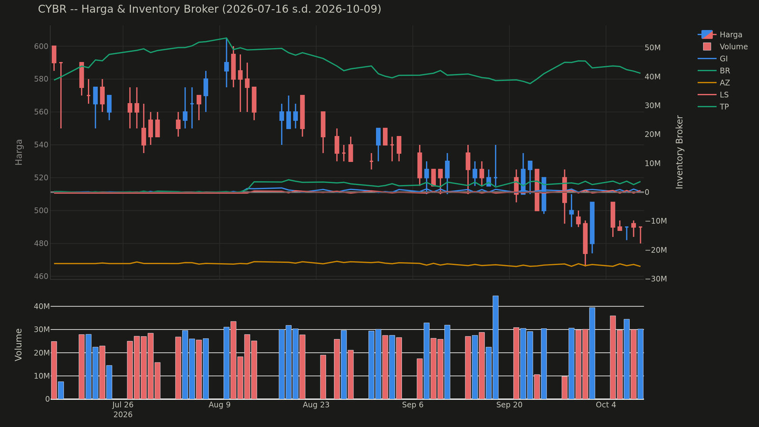Click the 40M inventory axis label
Screen dimensions: 759x427
coord(653,77)
